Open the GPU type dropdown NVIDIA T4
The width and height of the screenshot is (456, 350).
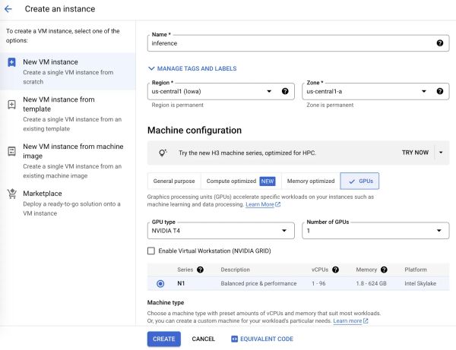[x=220, y=231]
